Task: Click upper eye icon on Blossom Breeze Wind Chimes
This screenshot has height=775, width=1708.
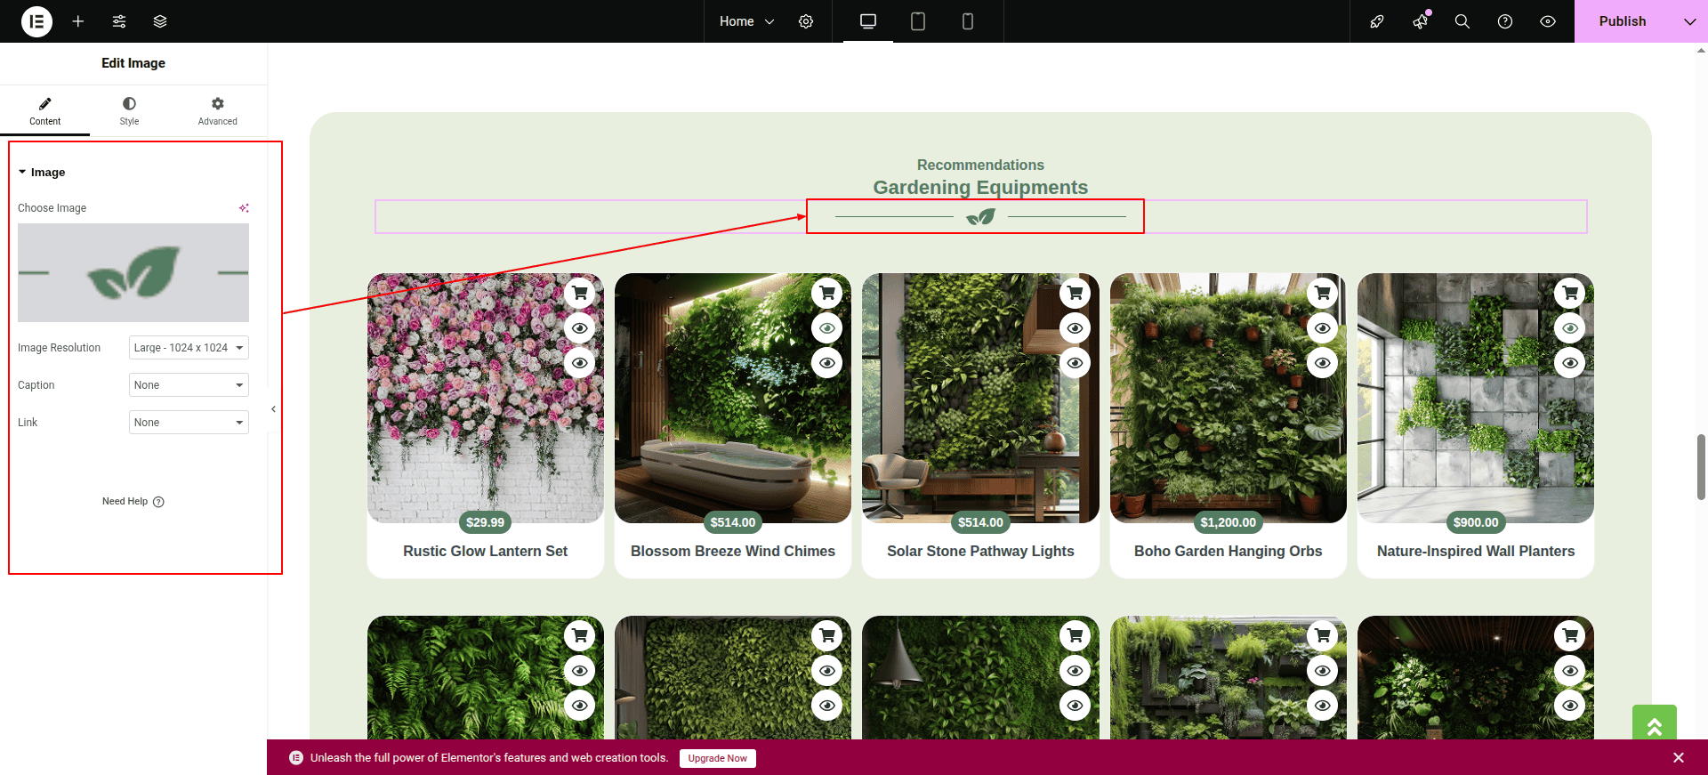Action: pos(827,328)
